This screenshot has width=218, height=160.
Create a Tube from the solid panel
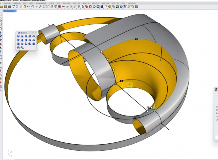coord(18,44)
